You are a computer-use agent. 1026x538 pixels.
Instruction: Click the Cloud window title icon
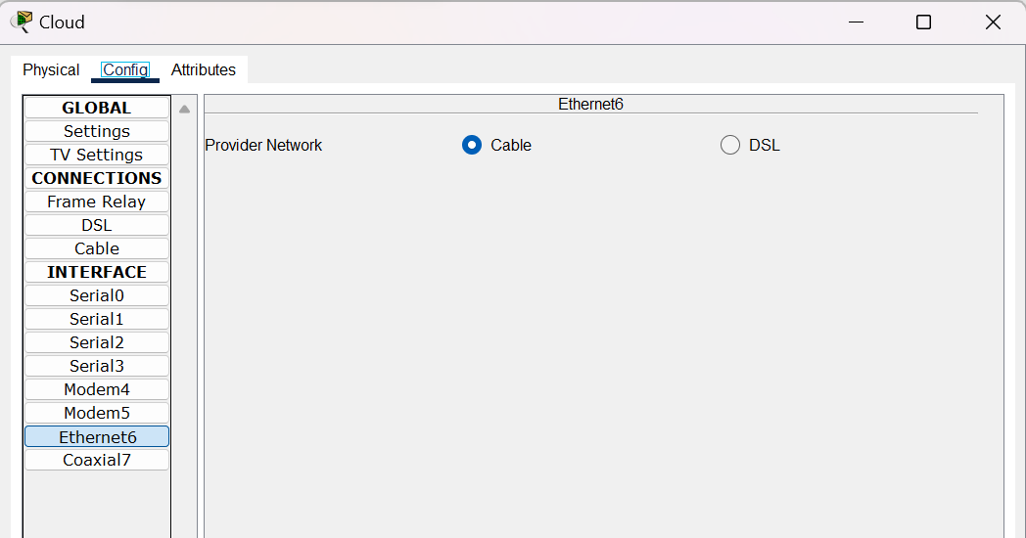(x=21, y=22)
